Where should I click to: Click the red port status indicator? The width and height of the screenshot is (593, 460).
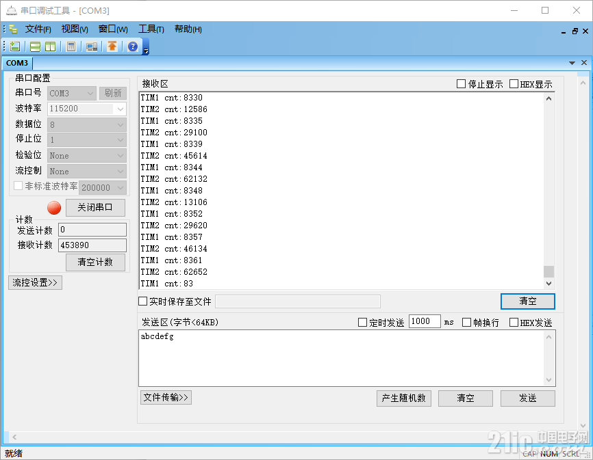click(54, 208)
